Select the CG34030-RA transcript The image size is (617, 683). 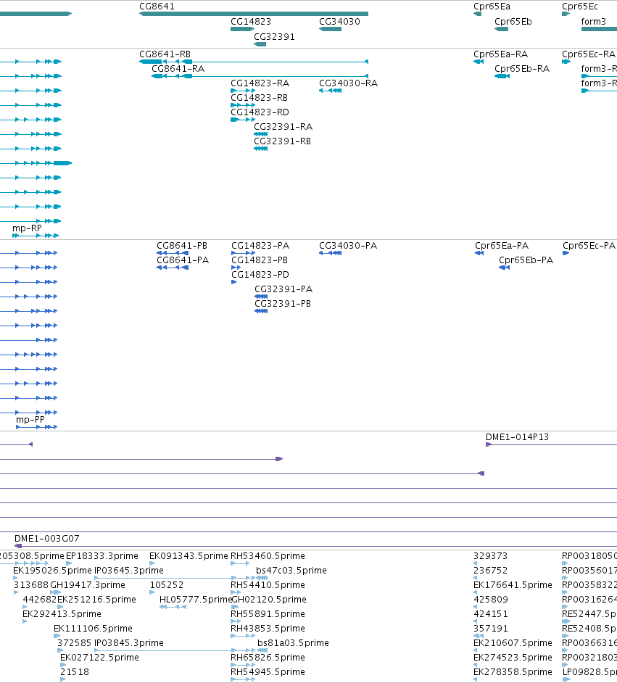pyautogui.click(x=330, y=91)
